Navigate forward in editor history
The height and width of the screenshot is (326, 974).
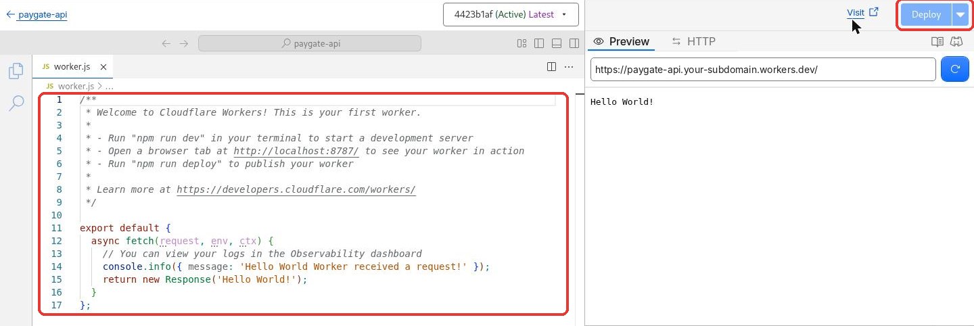184,43
